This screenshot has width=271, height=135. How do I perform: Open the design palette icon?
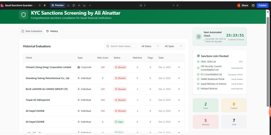(x=74, y=5)
